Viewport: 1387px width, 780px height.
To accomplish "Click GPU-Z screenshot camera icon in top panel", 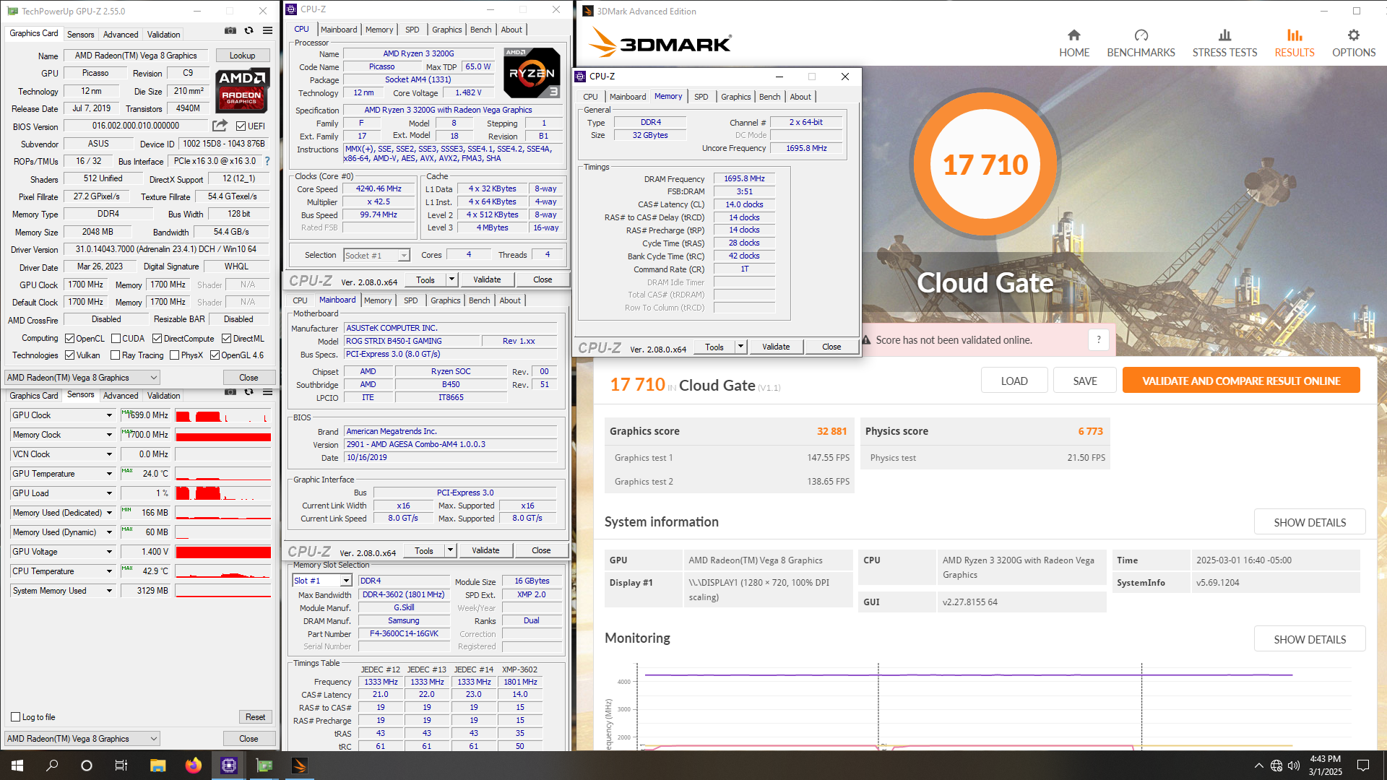I will coord(230,31).
